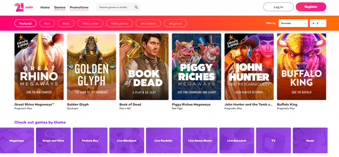
Task: Click Pragmatic Play under Buffalo King
Action: 286,109
